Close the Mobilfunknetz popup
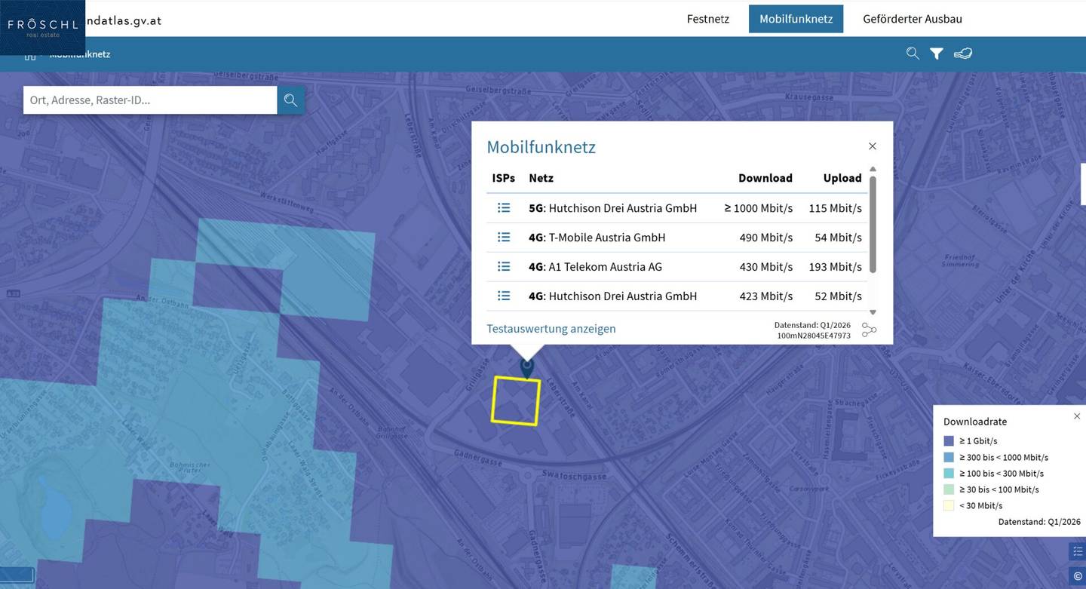Screen dimensions: 1086x589 pos(873,146)
